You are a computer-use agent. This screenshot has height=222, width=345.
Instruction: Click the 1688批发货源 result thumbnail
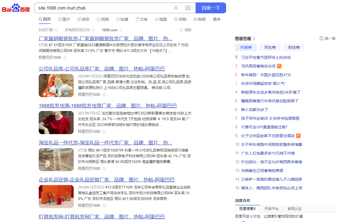(x=56, y=122)
